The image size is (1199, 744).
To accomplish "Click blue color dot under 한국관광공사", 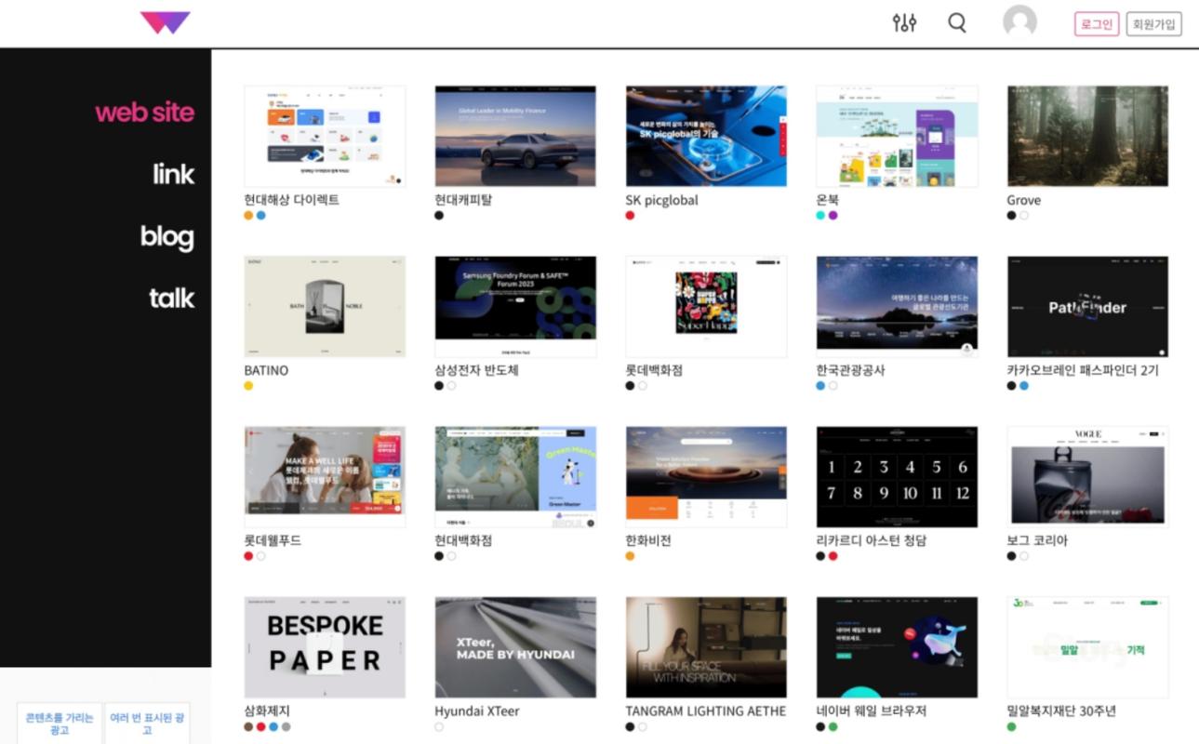I will pyautogui.click(x=820, y=385).
